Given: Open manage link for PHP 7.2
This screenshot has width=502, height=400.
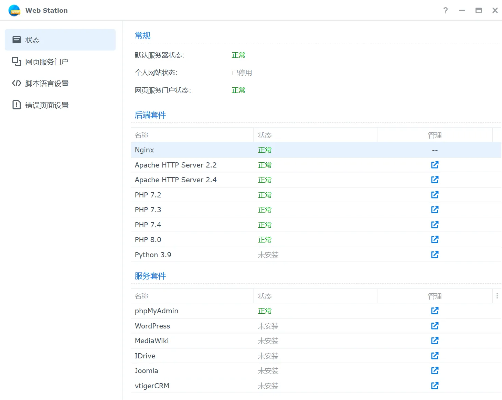Looking at the screenshot, I should (435, 195).
